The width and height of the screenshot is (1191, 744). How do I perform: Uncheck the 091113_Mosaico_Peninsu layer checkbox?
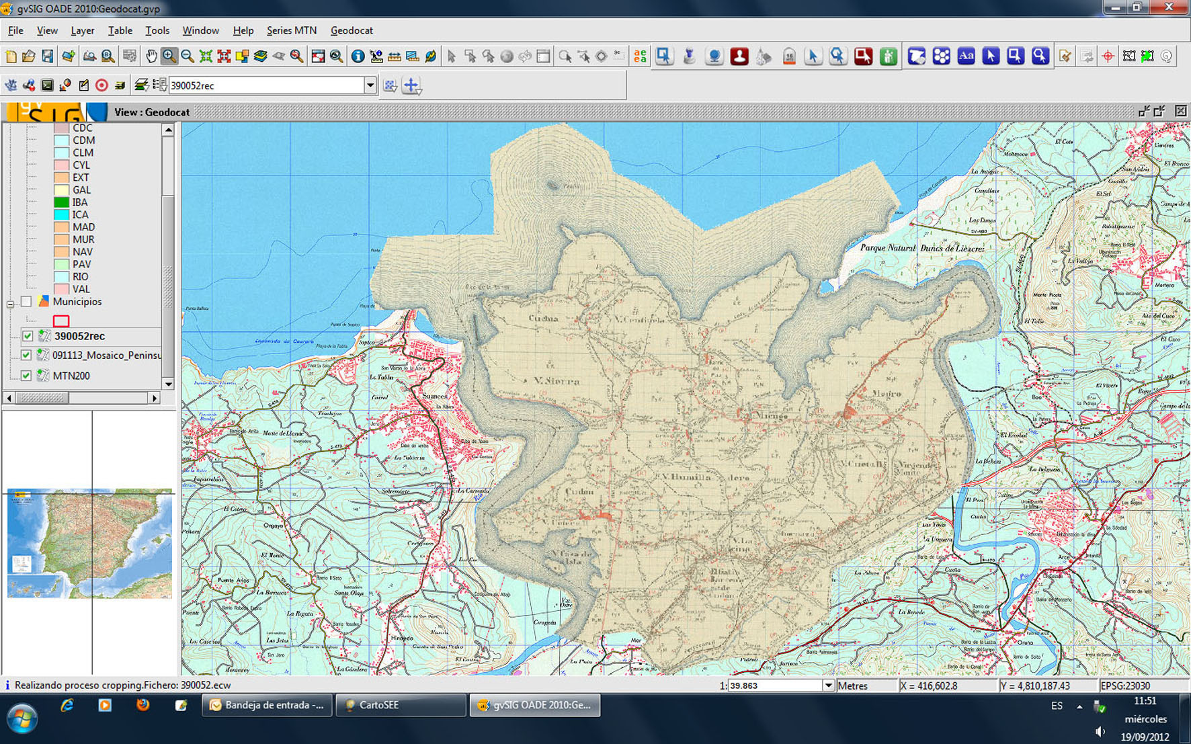point(26,355)
